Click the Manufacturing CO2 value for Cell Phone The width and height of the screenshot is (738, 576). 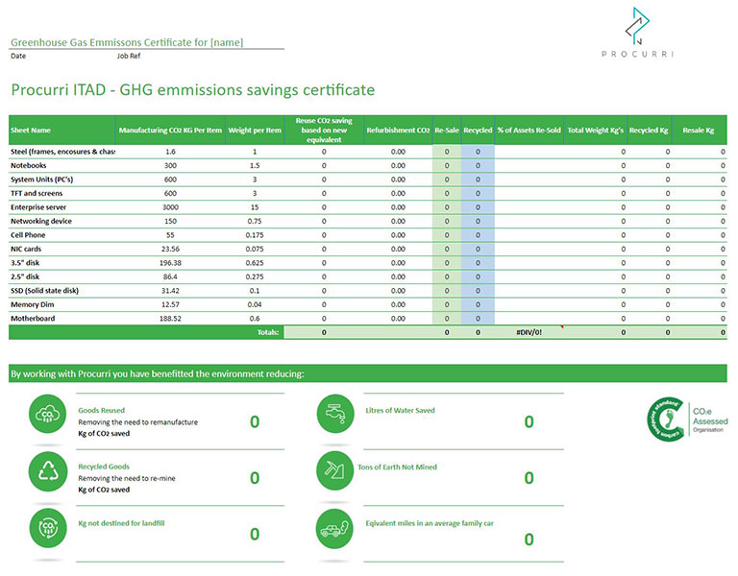point(170,234)
